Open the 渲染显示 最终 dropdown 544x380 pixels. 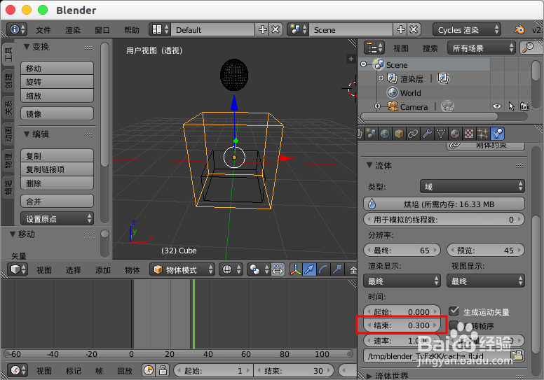tap(402, 281)
